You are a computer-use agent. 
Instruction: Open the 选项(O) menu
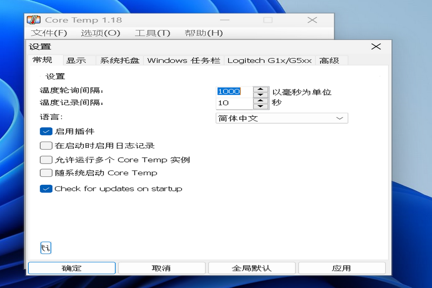pyautogui.click(x=100, y=33)
